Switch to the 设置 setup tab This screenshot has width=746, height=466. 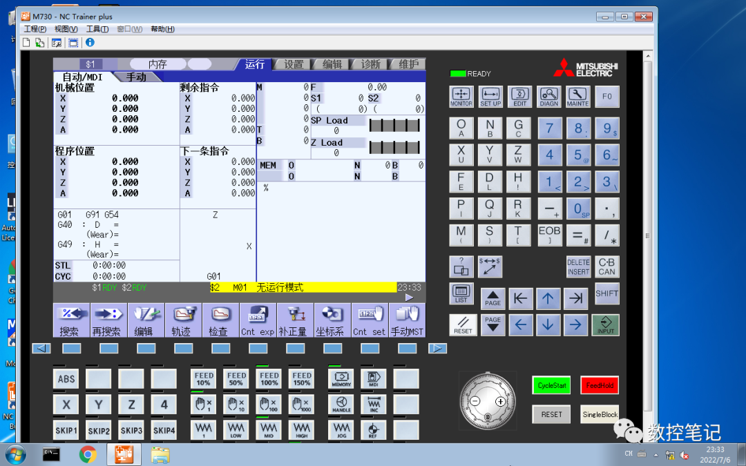(x=294, y=64)
